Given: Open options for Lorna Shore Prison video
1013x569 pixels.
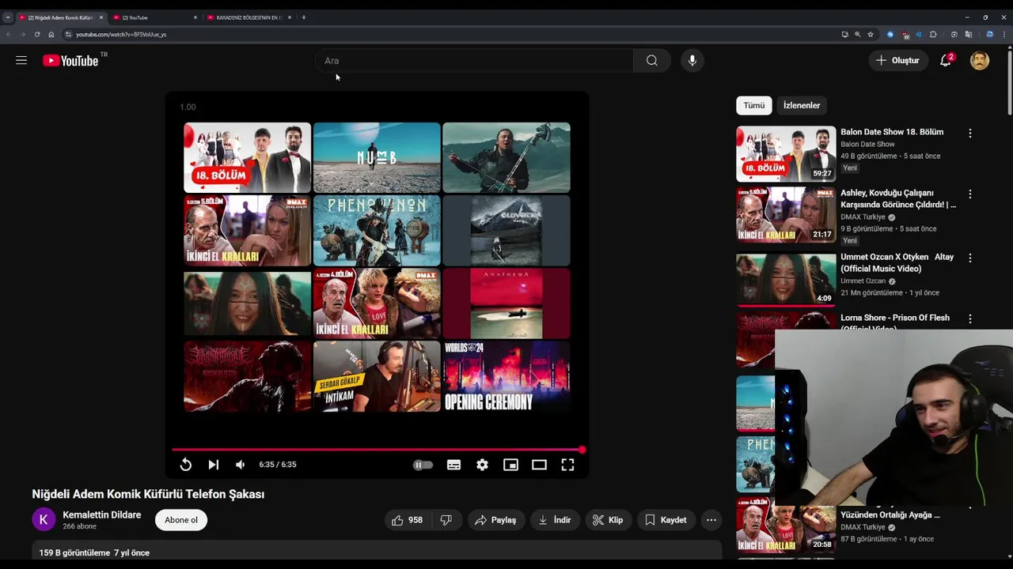Looking at the screenshot, I should pos(970,318).
